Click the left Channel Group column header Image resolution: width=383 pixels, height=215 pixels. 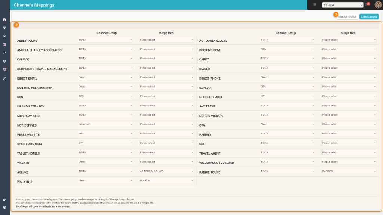tap(107, 33)
